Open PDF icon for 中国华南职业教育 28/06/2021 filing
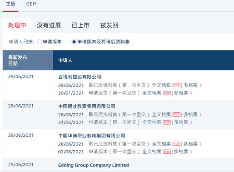Image resolution: width=234 pixels, height=172 pixels. [177, 144]
